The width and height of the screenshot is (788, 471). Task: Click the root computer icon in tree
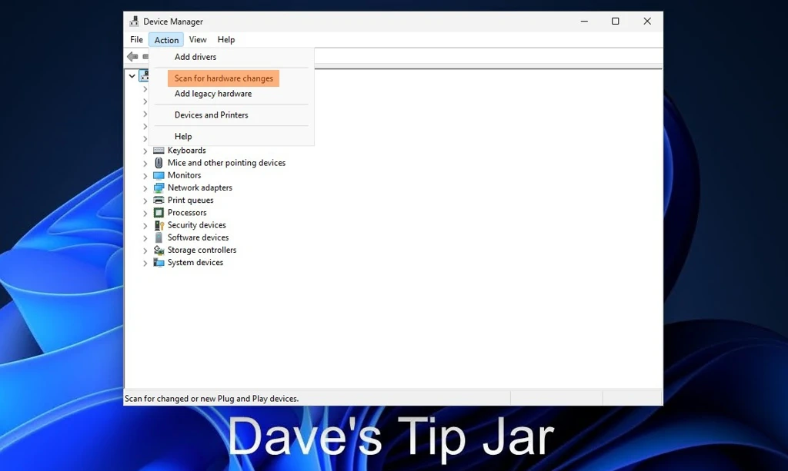pyautogui.click(x=144, y=76)
